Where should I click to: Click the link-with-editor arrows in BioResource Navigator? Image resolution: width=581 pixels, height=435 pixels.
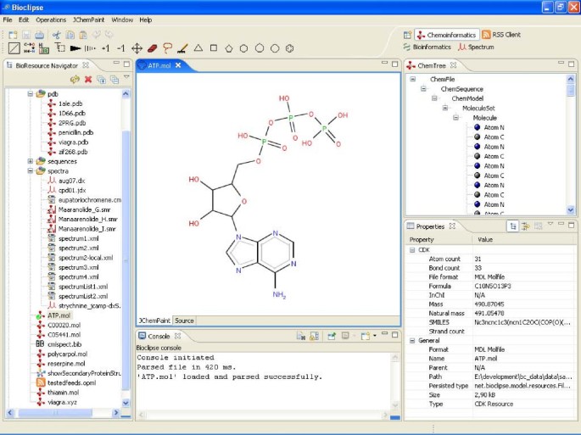(x=75, y=80)
